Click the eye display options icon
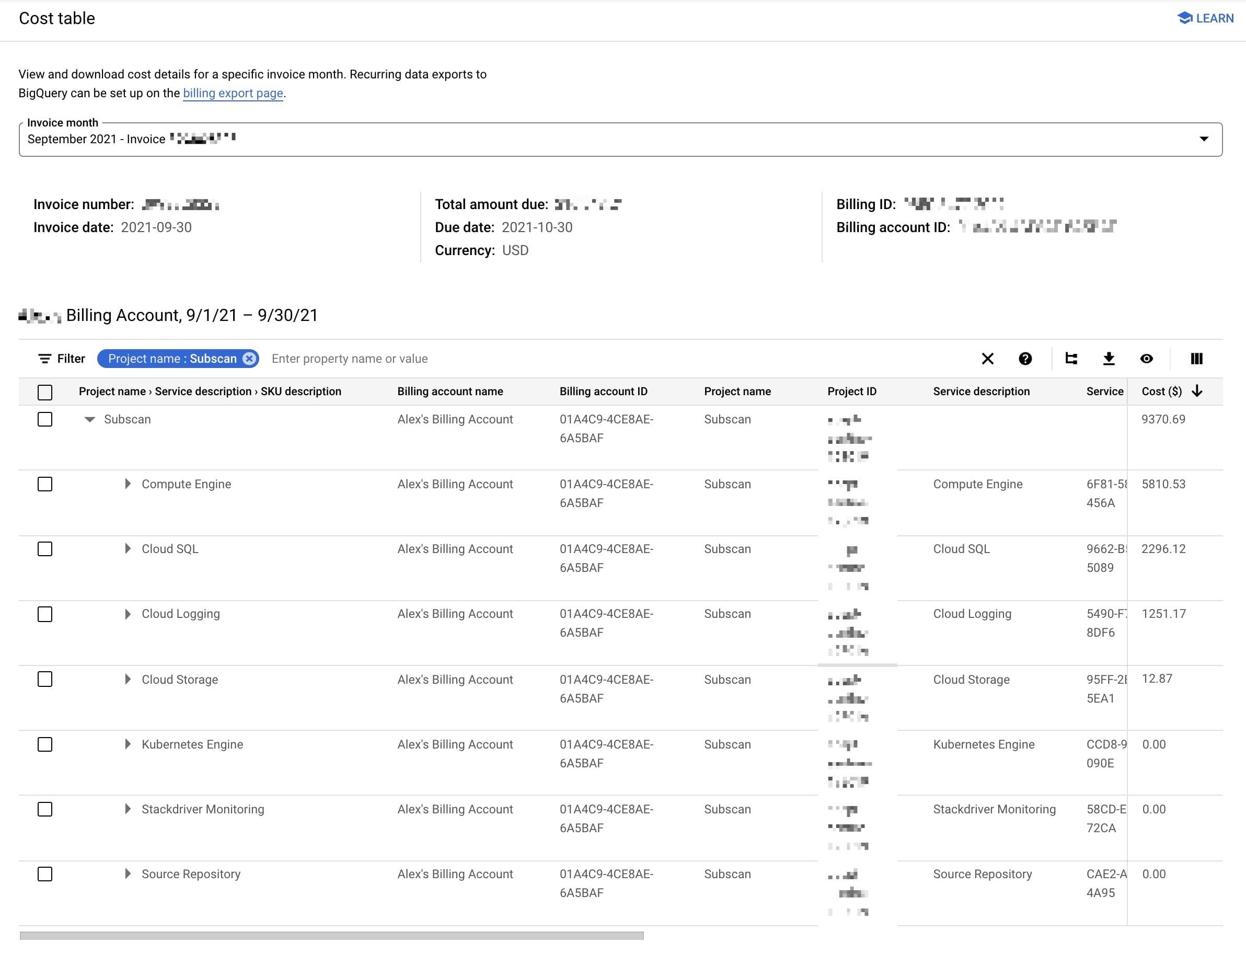 (x=1146, y=359)
